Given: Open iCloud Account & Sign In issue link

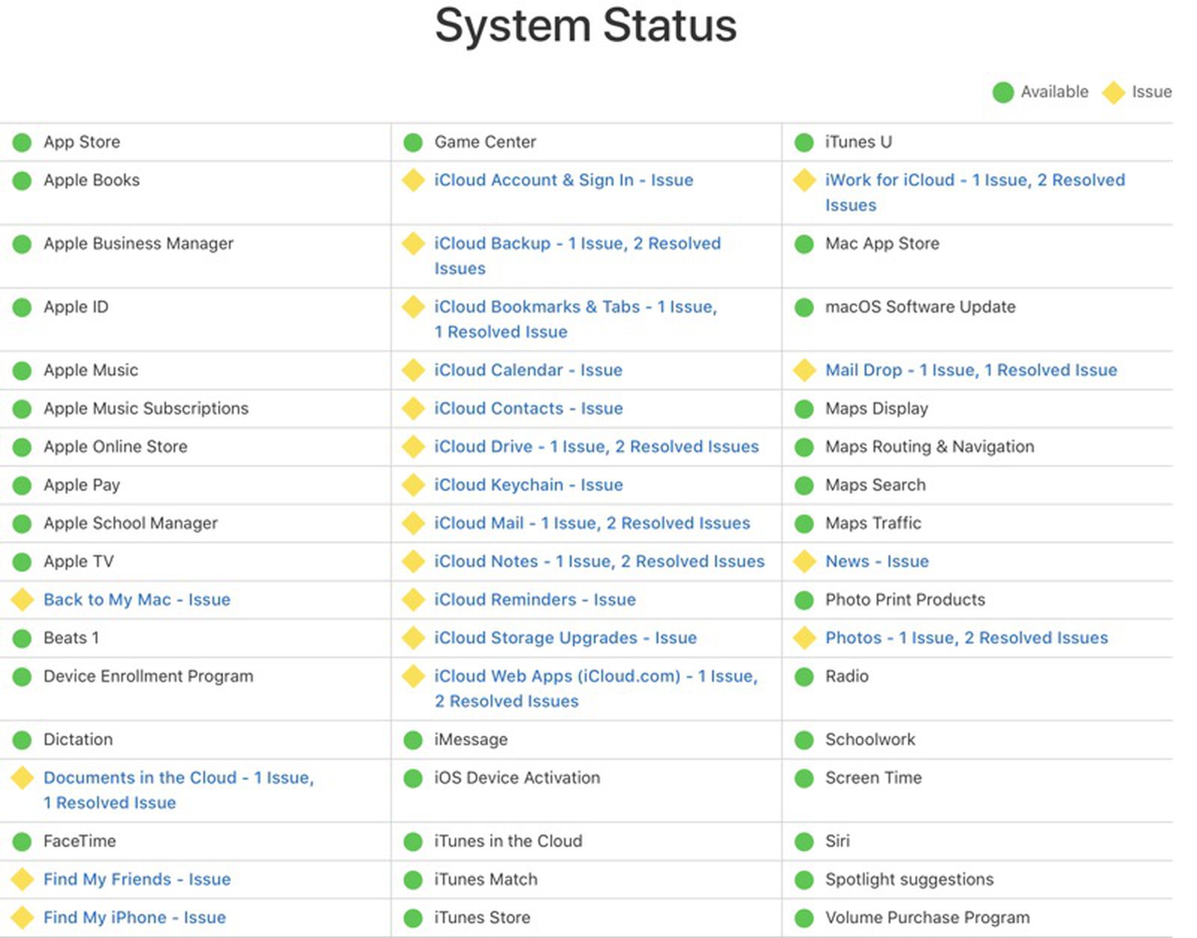Looking at the screenshot, I should point(563,180).
